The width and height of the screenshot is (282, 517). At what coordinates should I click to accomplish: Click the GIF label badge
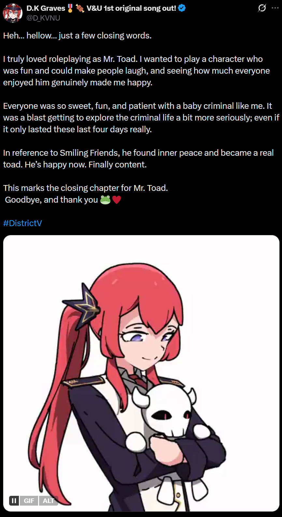click(x=29, y=501)
